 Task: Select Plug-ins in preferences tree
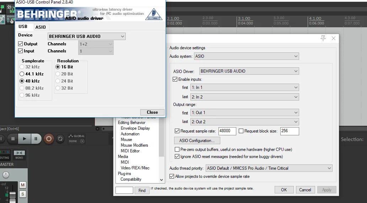point(124,174)
